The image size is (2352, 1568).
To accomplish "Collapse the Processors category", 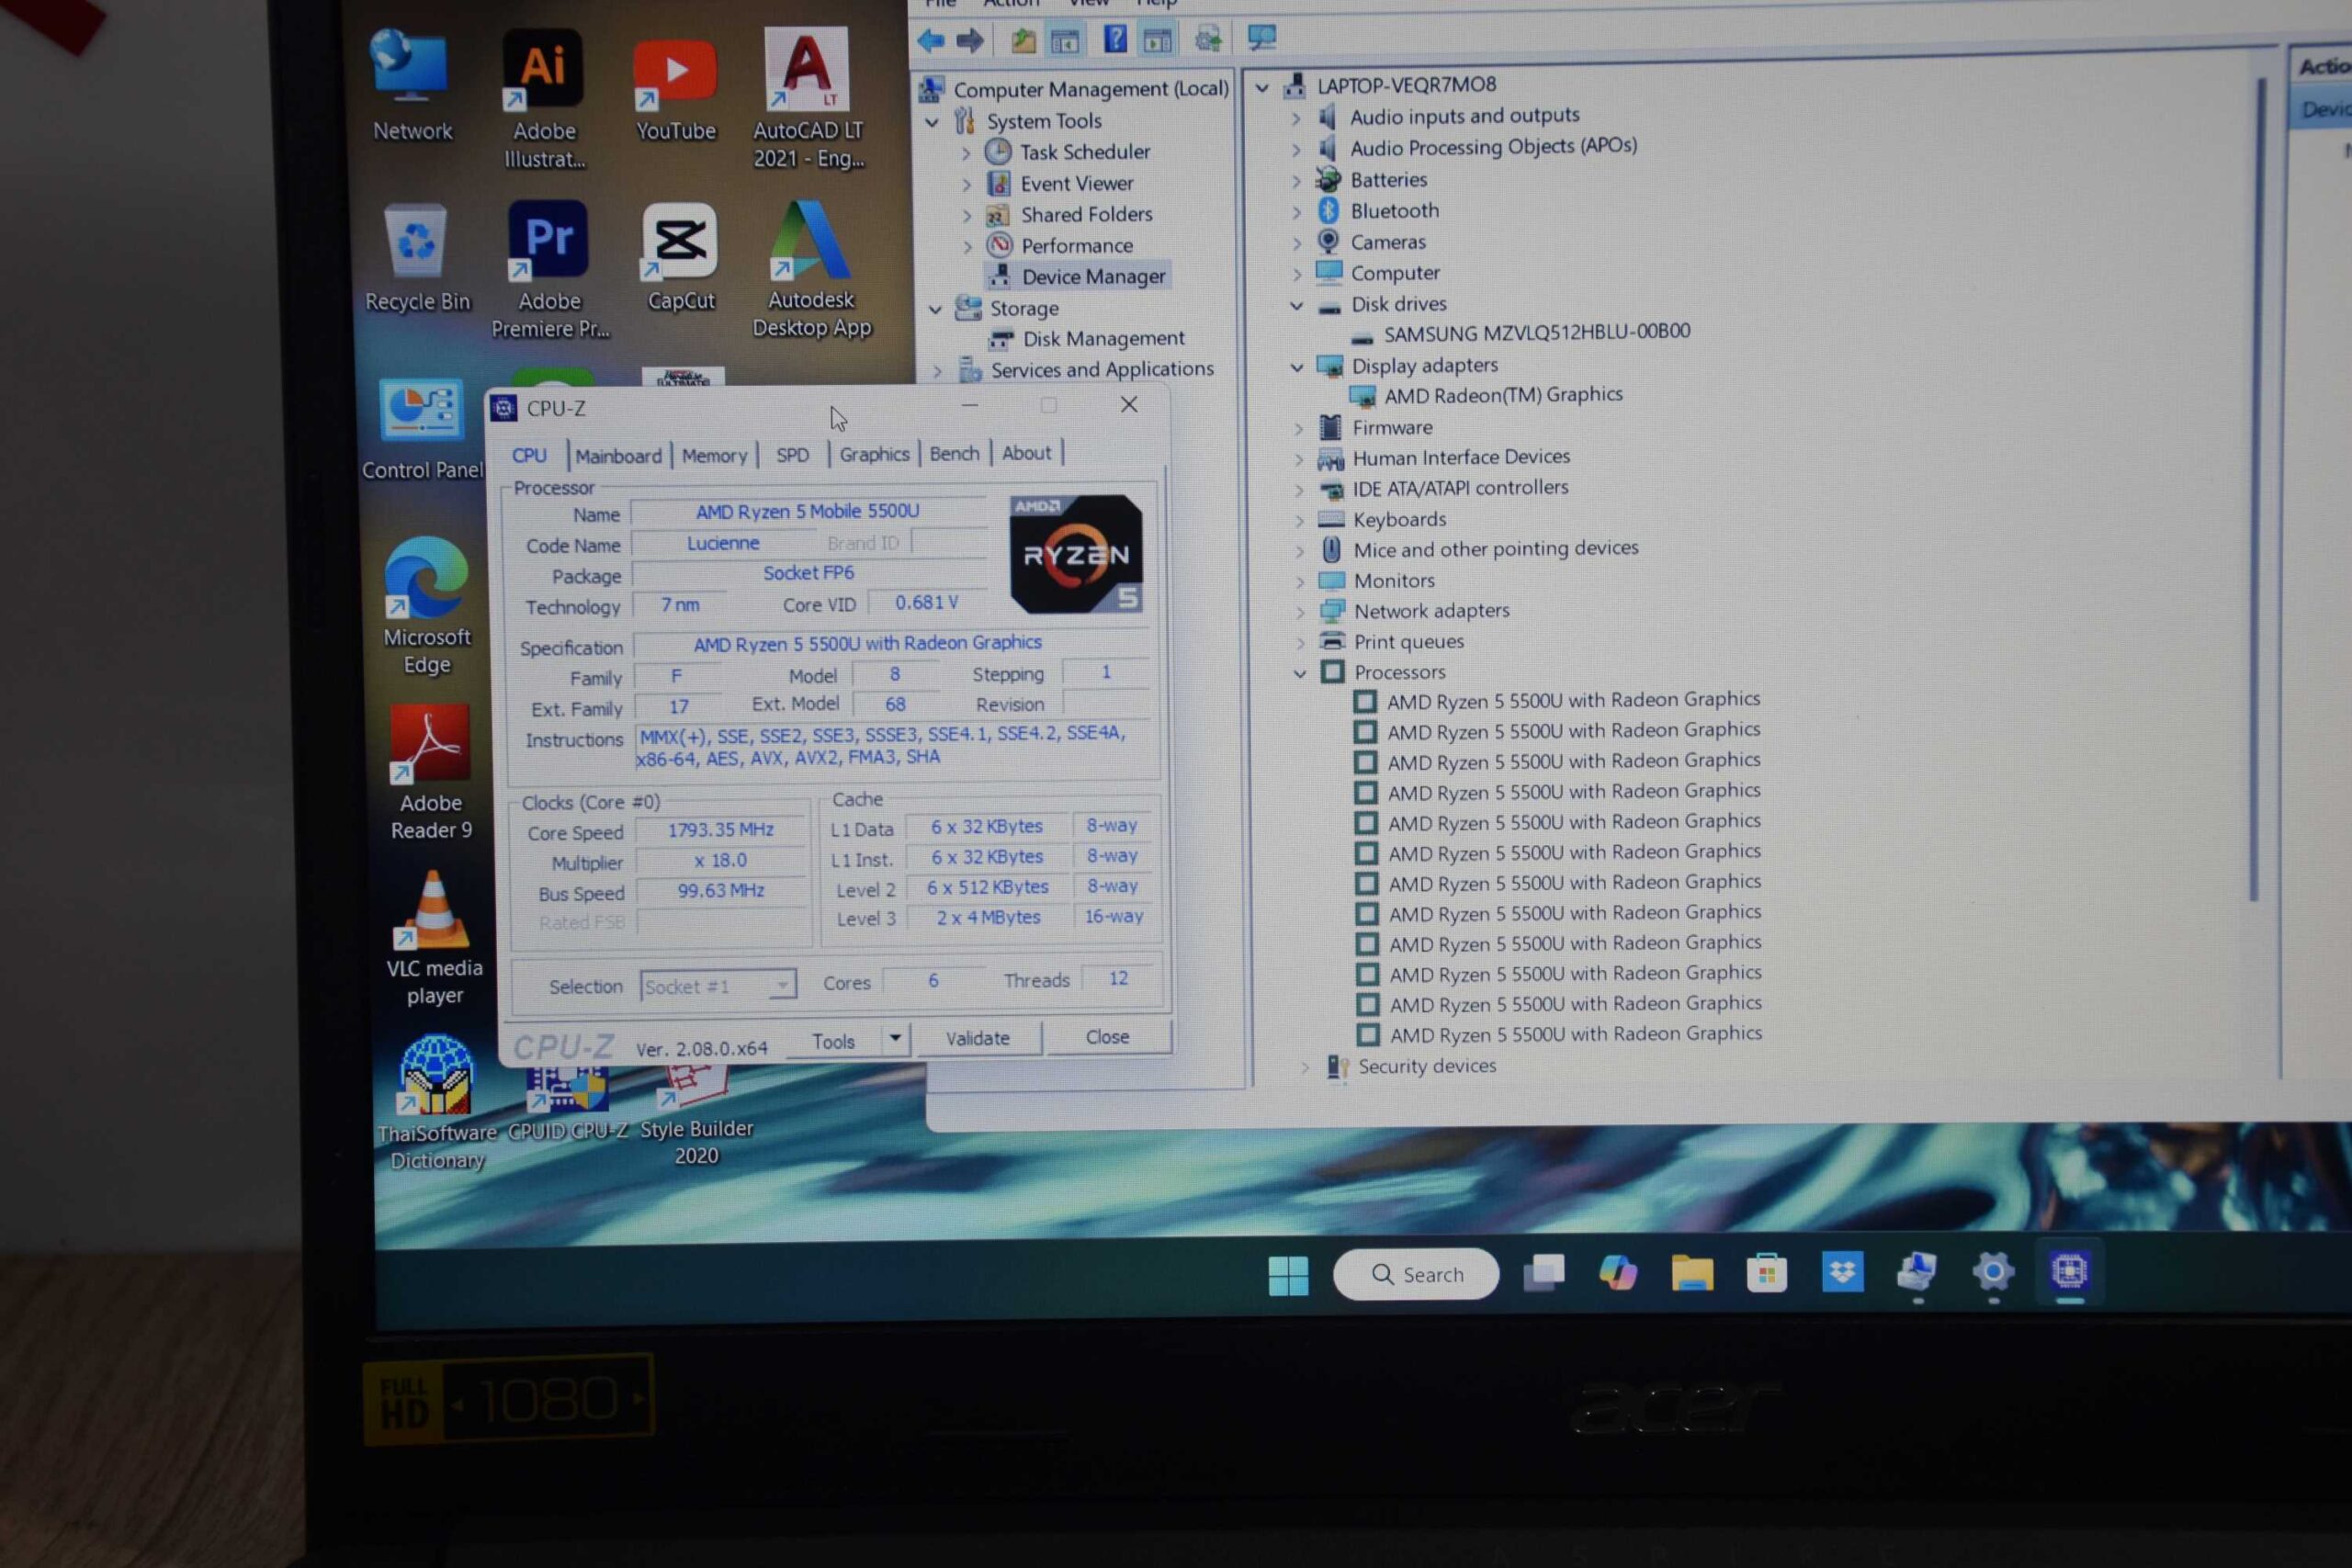I will coord(1300,673).
